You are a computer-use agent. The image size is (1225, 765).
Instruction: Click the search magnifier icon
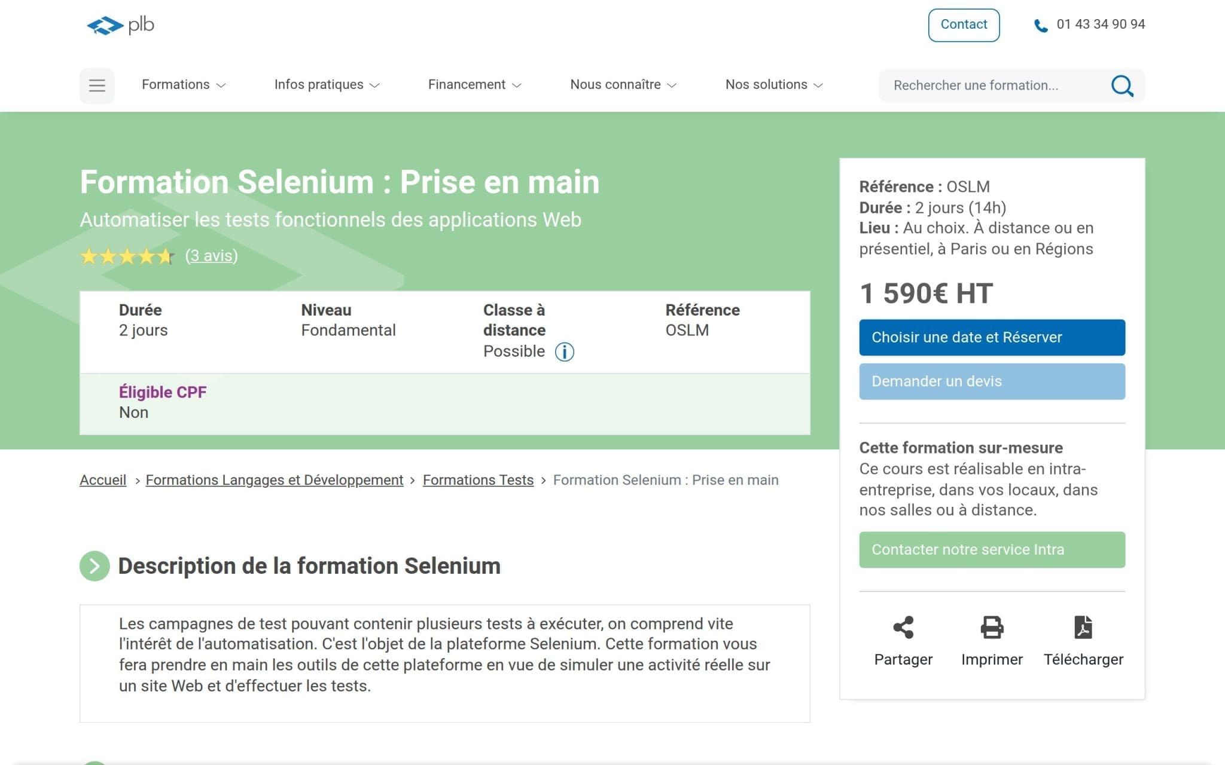click(x=1122, y=85)
